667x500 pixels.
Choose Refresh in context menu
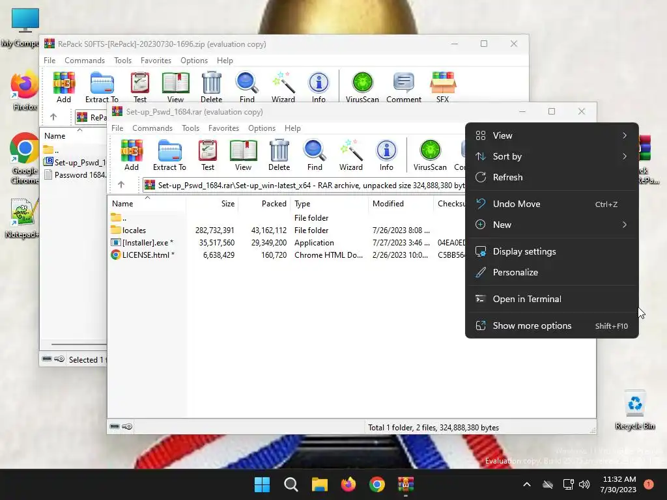tap(552, 177)
